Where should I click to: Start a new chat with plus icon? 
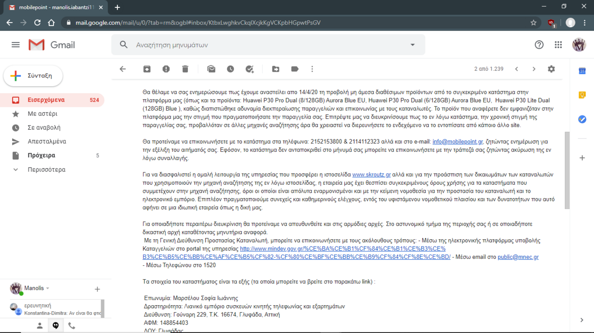pos(97,289)
